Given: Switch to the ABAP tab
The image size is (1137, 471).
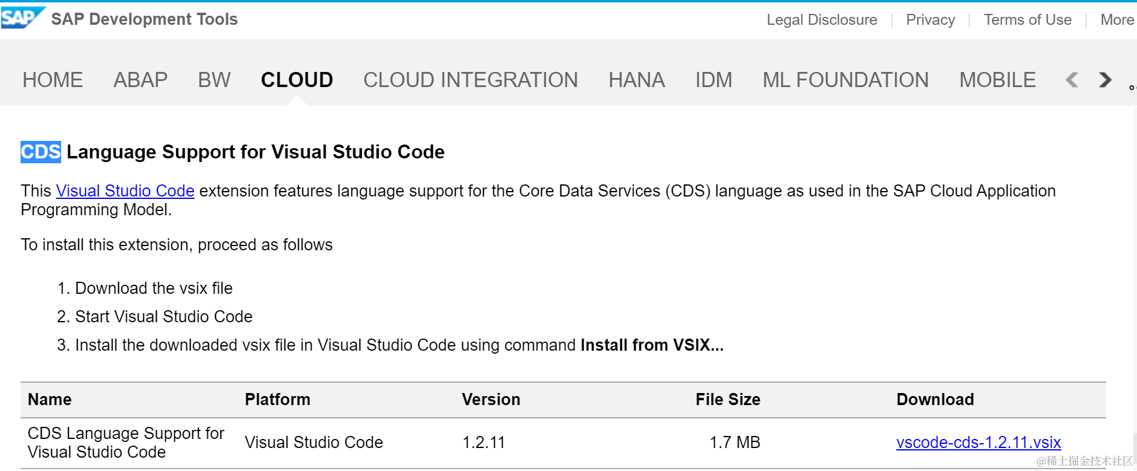Looking at the screenshot, I should point(140,80).
